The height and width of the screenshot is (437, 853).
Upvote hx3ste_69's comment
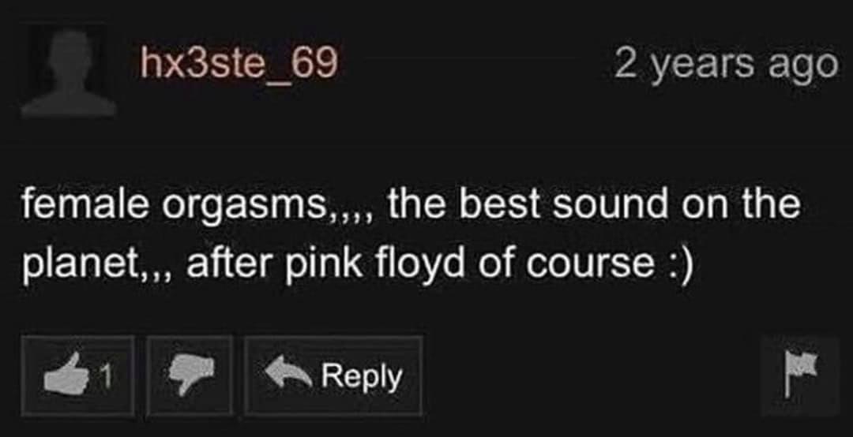[x=77, y=375]
